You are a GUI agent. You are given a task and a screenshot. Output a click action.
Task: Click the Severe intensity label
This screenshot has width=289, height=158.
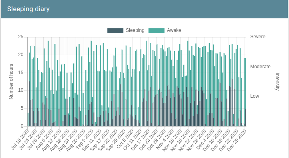(x=258, y=37)
